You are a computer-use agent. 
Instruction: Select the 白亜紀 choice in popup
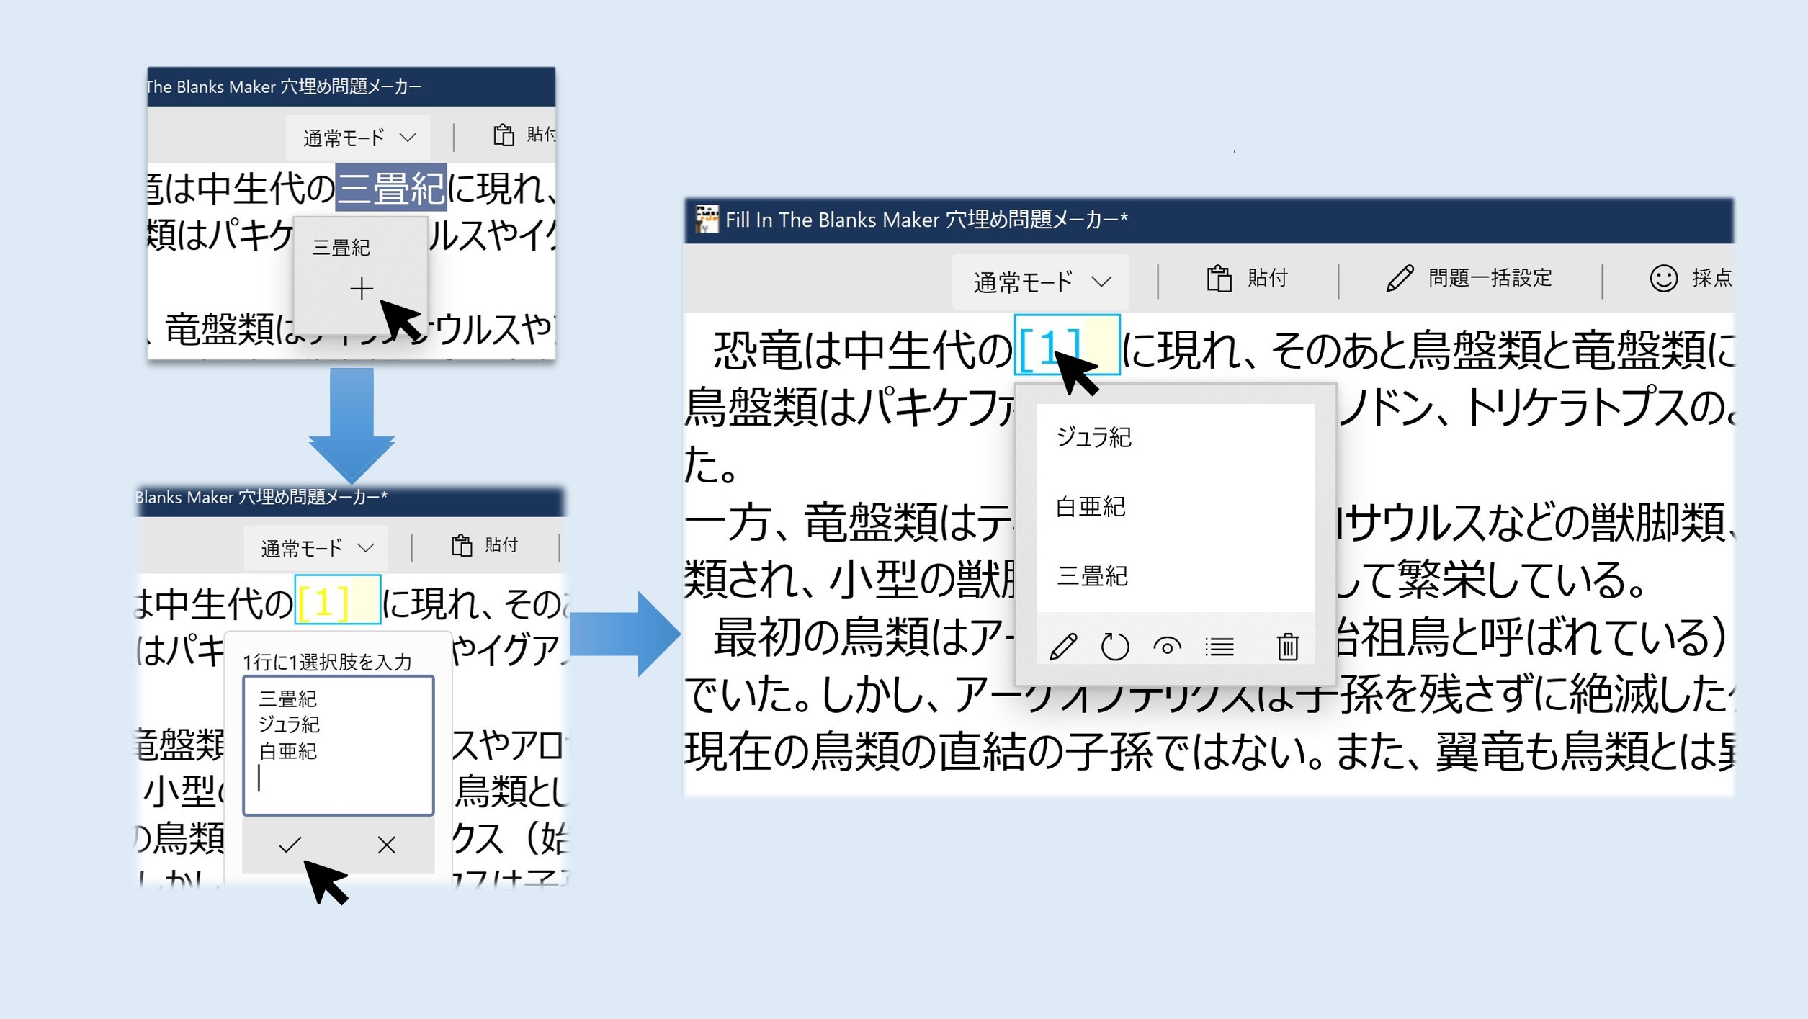pyautogui.click(x=1091, y=507)
